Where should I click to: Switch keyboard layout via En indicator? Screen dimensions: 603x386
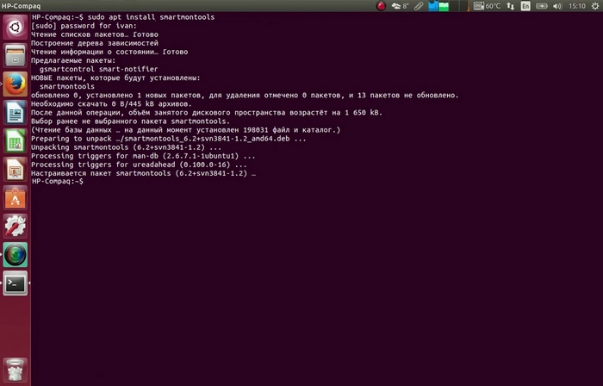click(527, 6)
